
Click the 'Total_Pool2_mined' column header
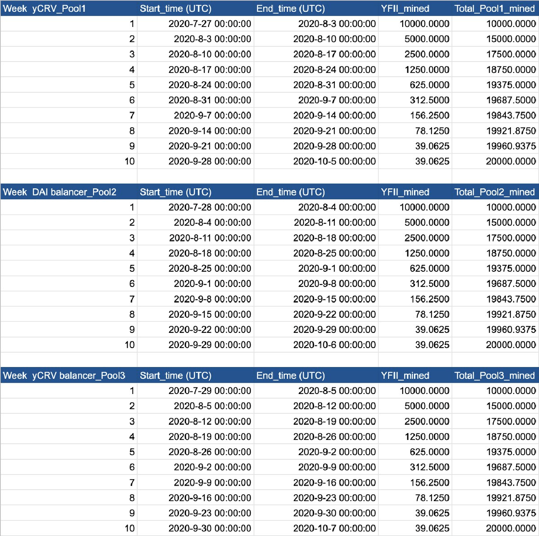pos(495,192)
